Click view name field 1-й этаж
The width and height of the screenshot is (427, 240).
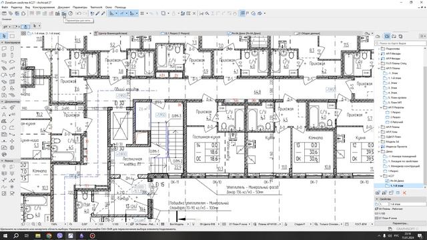pyautogui.click(x=408, y=204)
